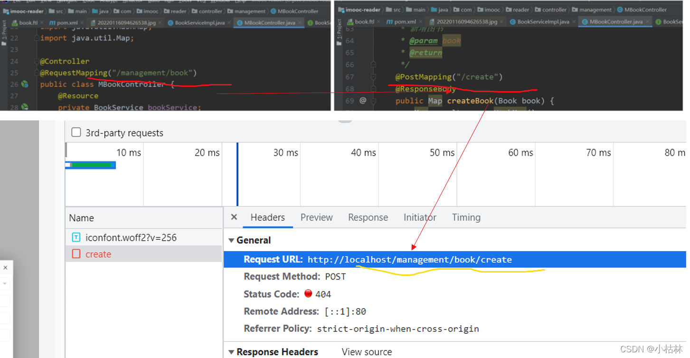The height and width of the screenshot is (358, 690).
Task: Close the request details pane with the X
Action: coord(234,217)
